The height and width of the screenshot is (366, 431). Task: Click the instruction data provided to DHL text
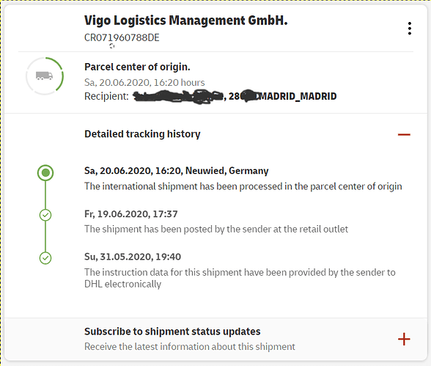click(240, 278)
